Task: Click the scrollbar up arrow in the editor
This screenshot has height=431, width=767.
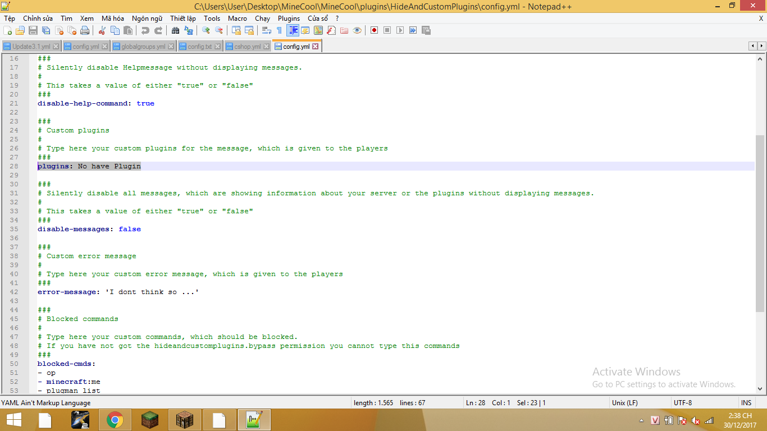Action: tap(760, 58)
